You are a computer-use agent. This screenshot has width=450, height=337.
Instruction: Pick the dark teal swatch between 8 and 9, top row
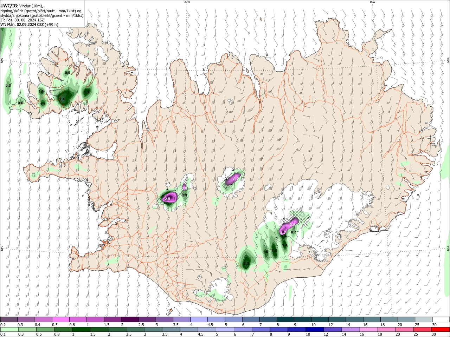(286, 319)
